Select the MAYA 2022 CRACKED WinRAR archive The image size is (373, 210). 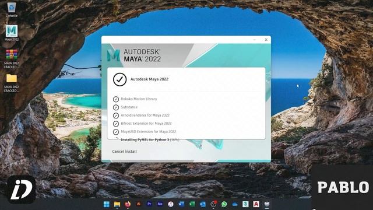point(12,59)
